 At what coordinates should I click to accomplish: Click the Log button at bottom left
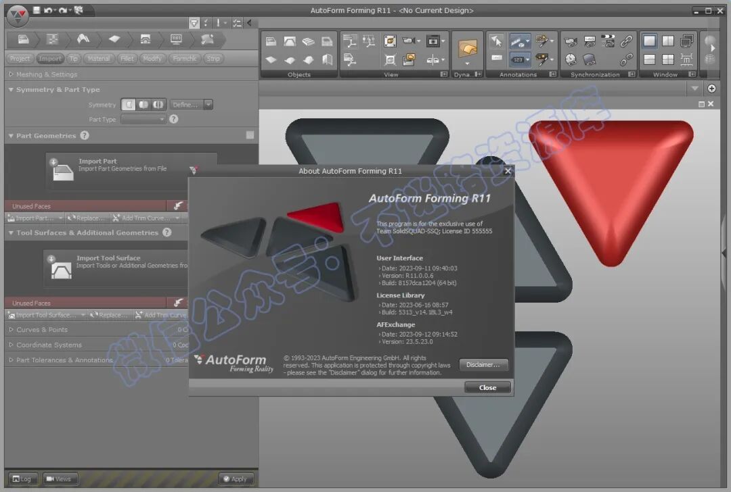coord(22,478)
